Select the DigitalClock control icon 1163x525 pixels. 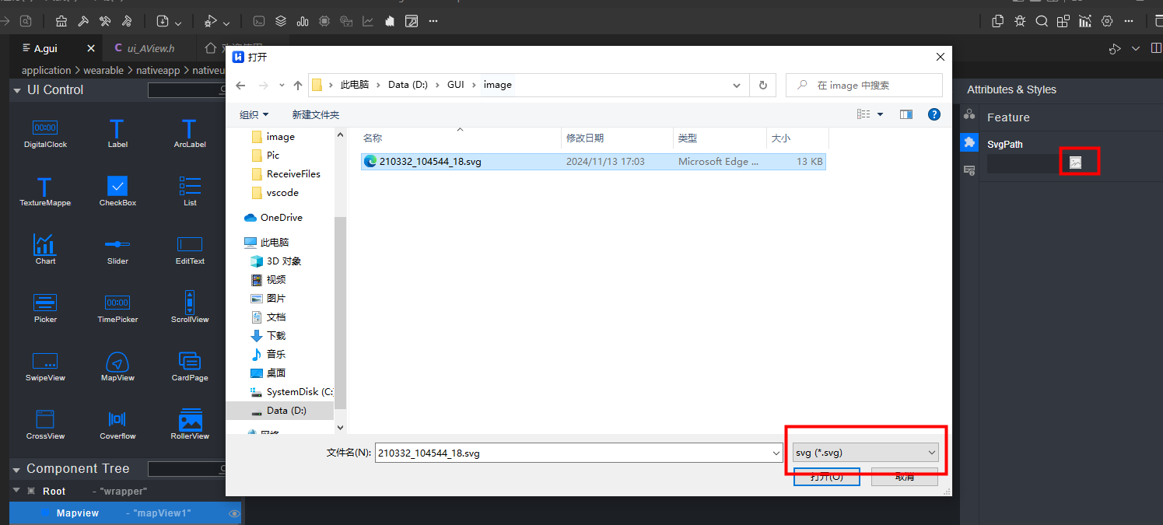click(45, 128)
